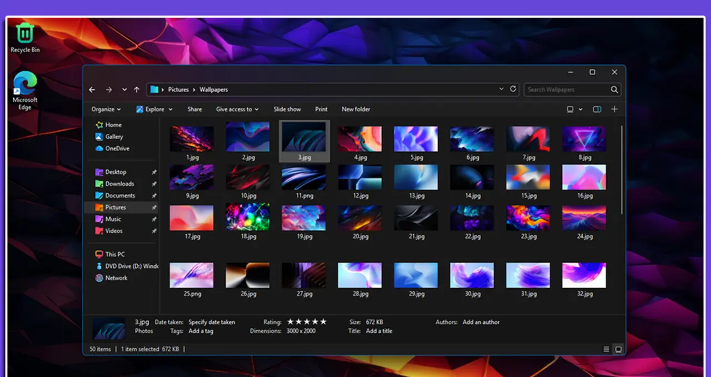This screenshot has height=377, width=711.
Task: Go back with the Back arrow
Action: point(92,89)
